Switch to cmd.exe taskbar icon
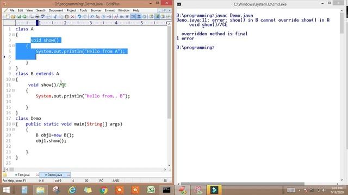Image resolution: width=348 pixels, height=195 pixels. tap(166, 190)
